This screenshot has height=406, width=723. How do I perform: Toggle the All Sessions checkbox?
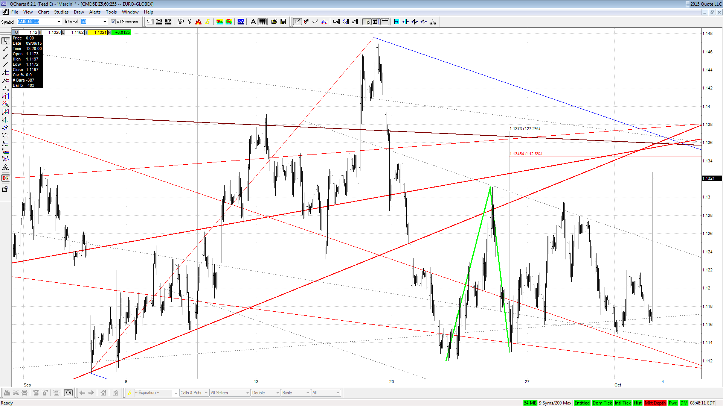coord(113,22)
